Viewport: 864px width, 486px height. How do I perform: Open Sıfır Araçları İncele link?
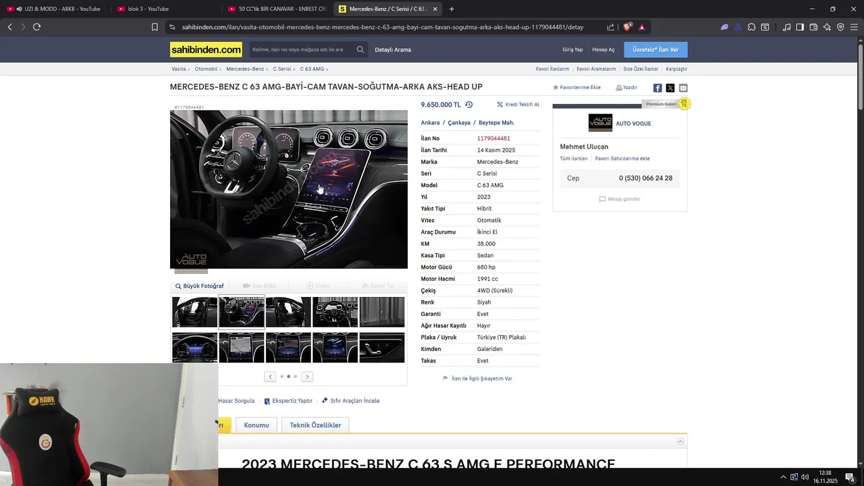click(x=351, y=401)
